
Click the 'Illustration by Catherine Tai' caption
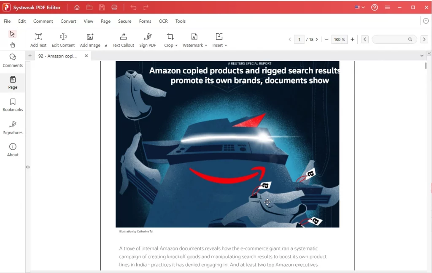(136, 231)
